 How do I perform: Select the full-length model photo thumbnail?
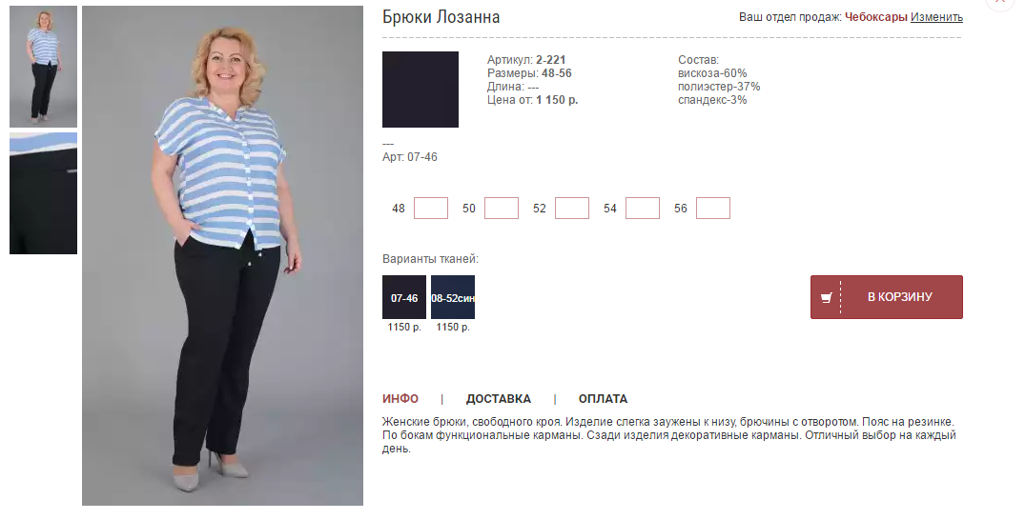click(x=43, y=67)
